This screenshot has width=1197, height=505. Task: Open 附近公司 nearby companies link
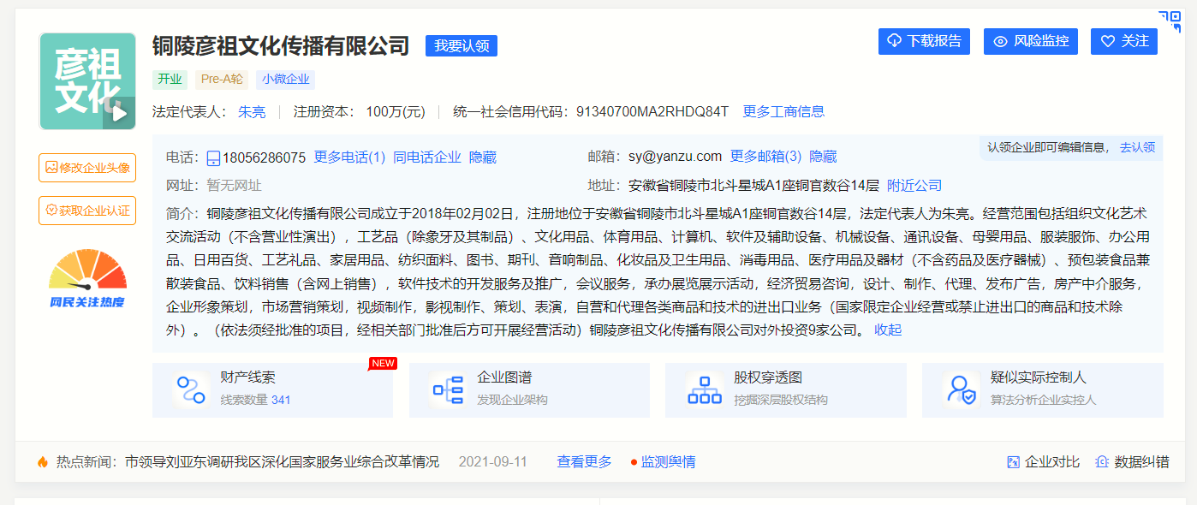[x=914, y=184]
